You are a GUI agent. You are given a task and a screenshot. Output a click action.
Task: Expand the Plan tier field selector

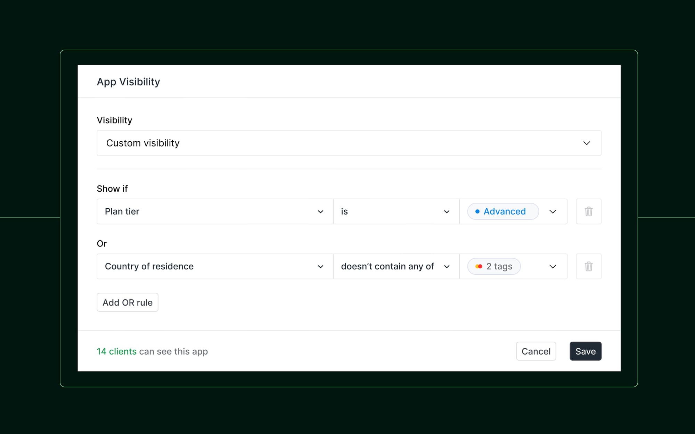point(215,211)
